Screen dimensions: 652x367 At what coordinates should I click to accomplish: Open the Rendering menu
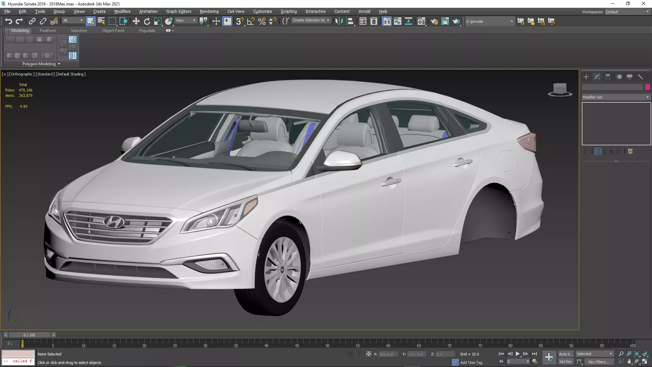tap(209, 12)
